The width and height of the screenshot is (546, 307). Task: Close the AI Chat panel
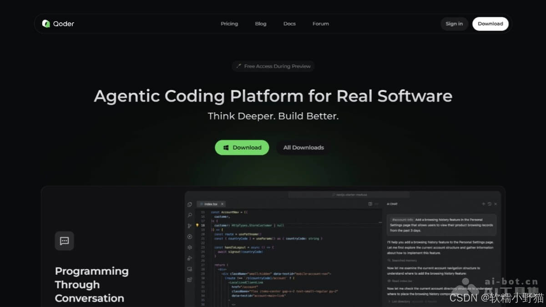pyautogui.click(x=495, y=204)
